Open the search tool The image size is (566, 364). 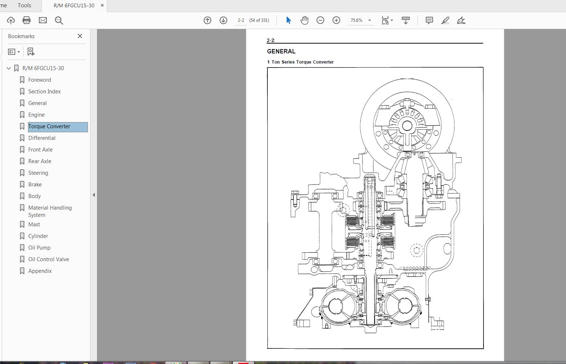coord(59,20)
